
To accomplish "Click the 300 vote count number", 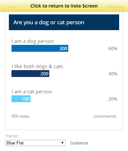I will point(63,48).
